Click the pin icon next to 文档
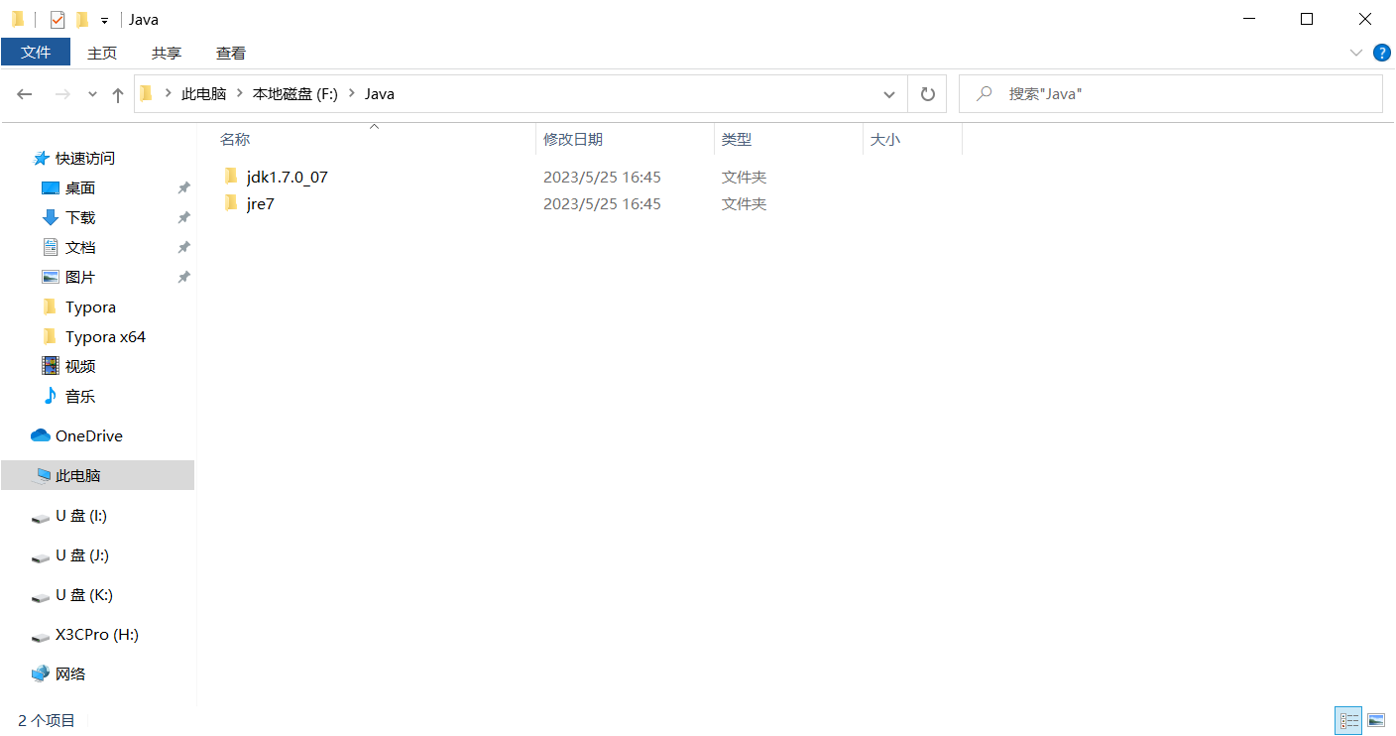This screenshot has height=736, width=1396. click(183, 247)
